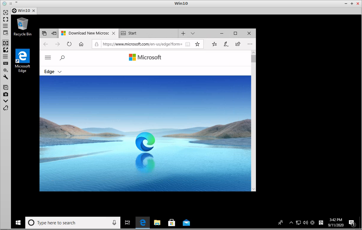Screen dimensions: 362x230
Task: Click the search box microphone icon
Action: coord(114,223)
